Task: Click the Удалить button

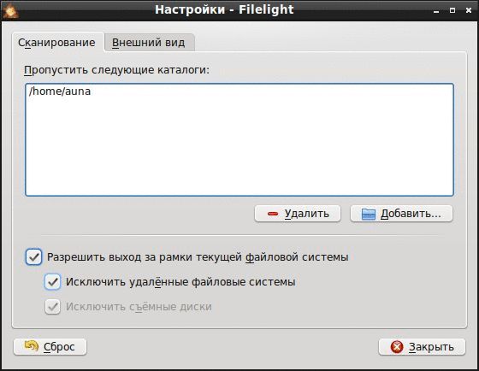Action: click(298, 214)
